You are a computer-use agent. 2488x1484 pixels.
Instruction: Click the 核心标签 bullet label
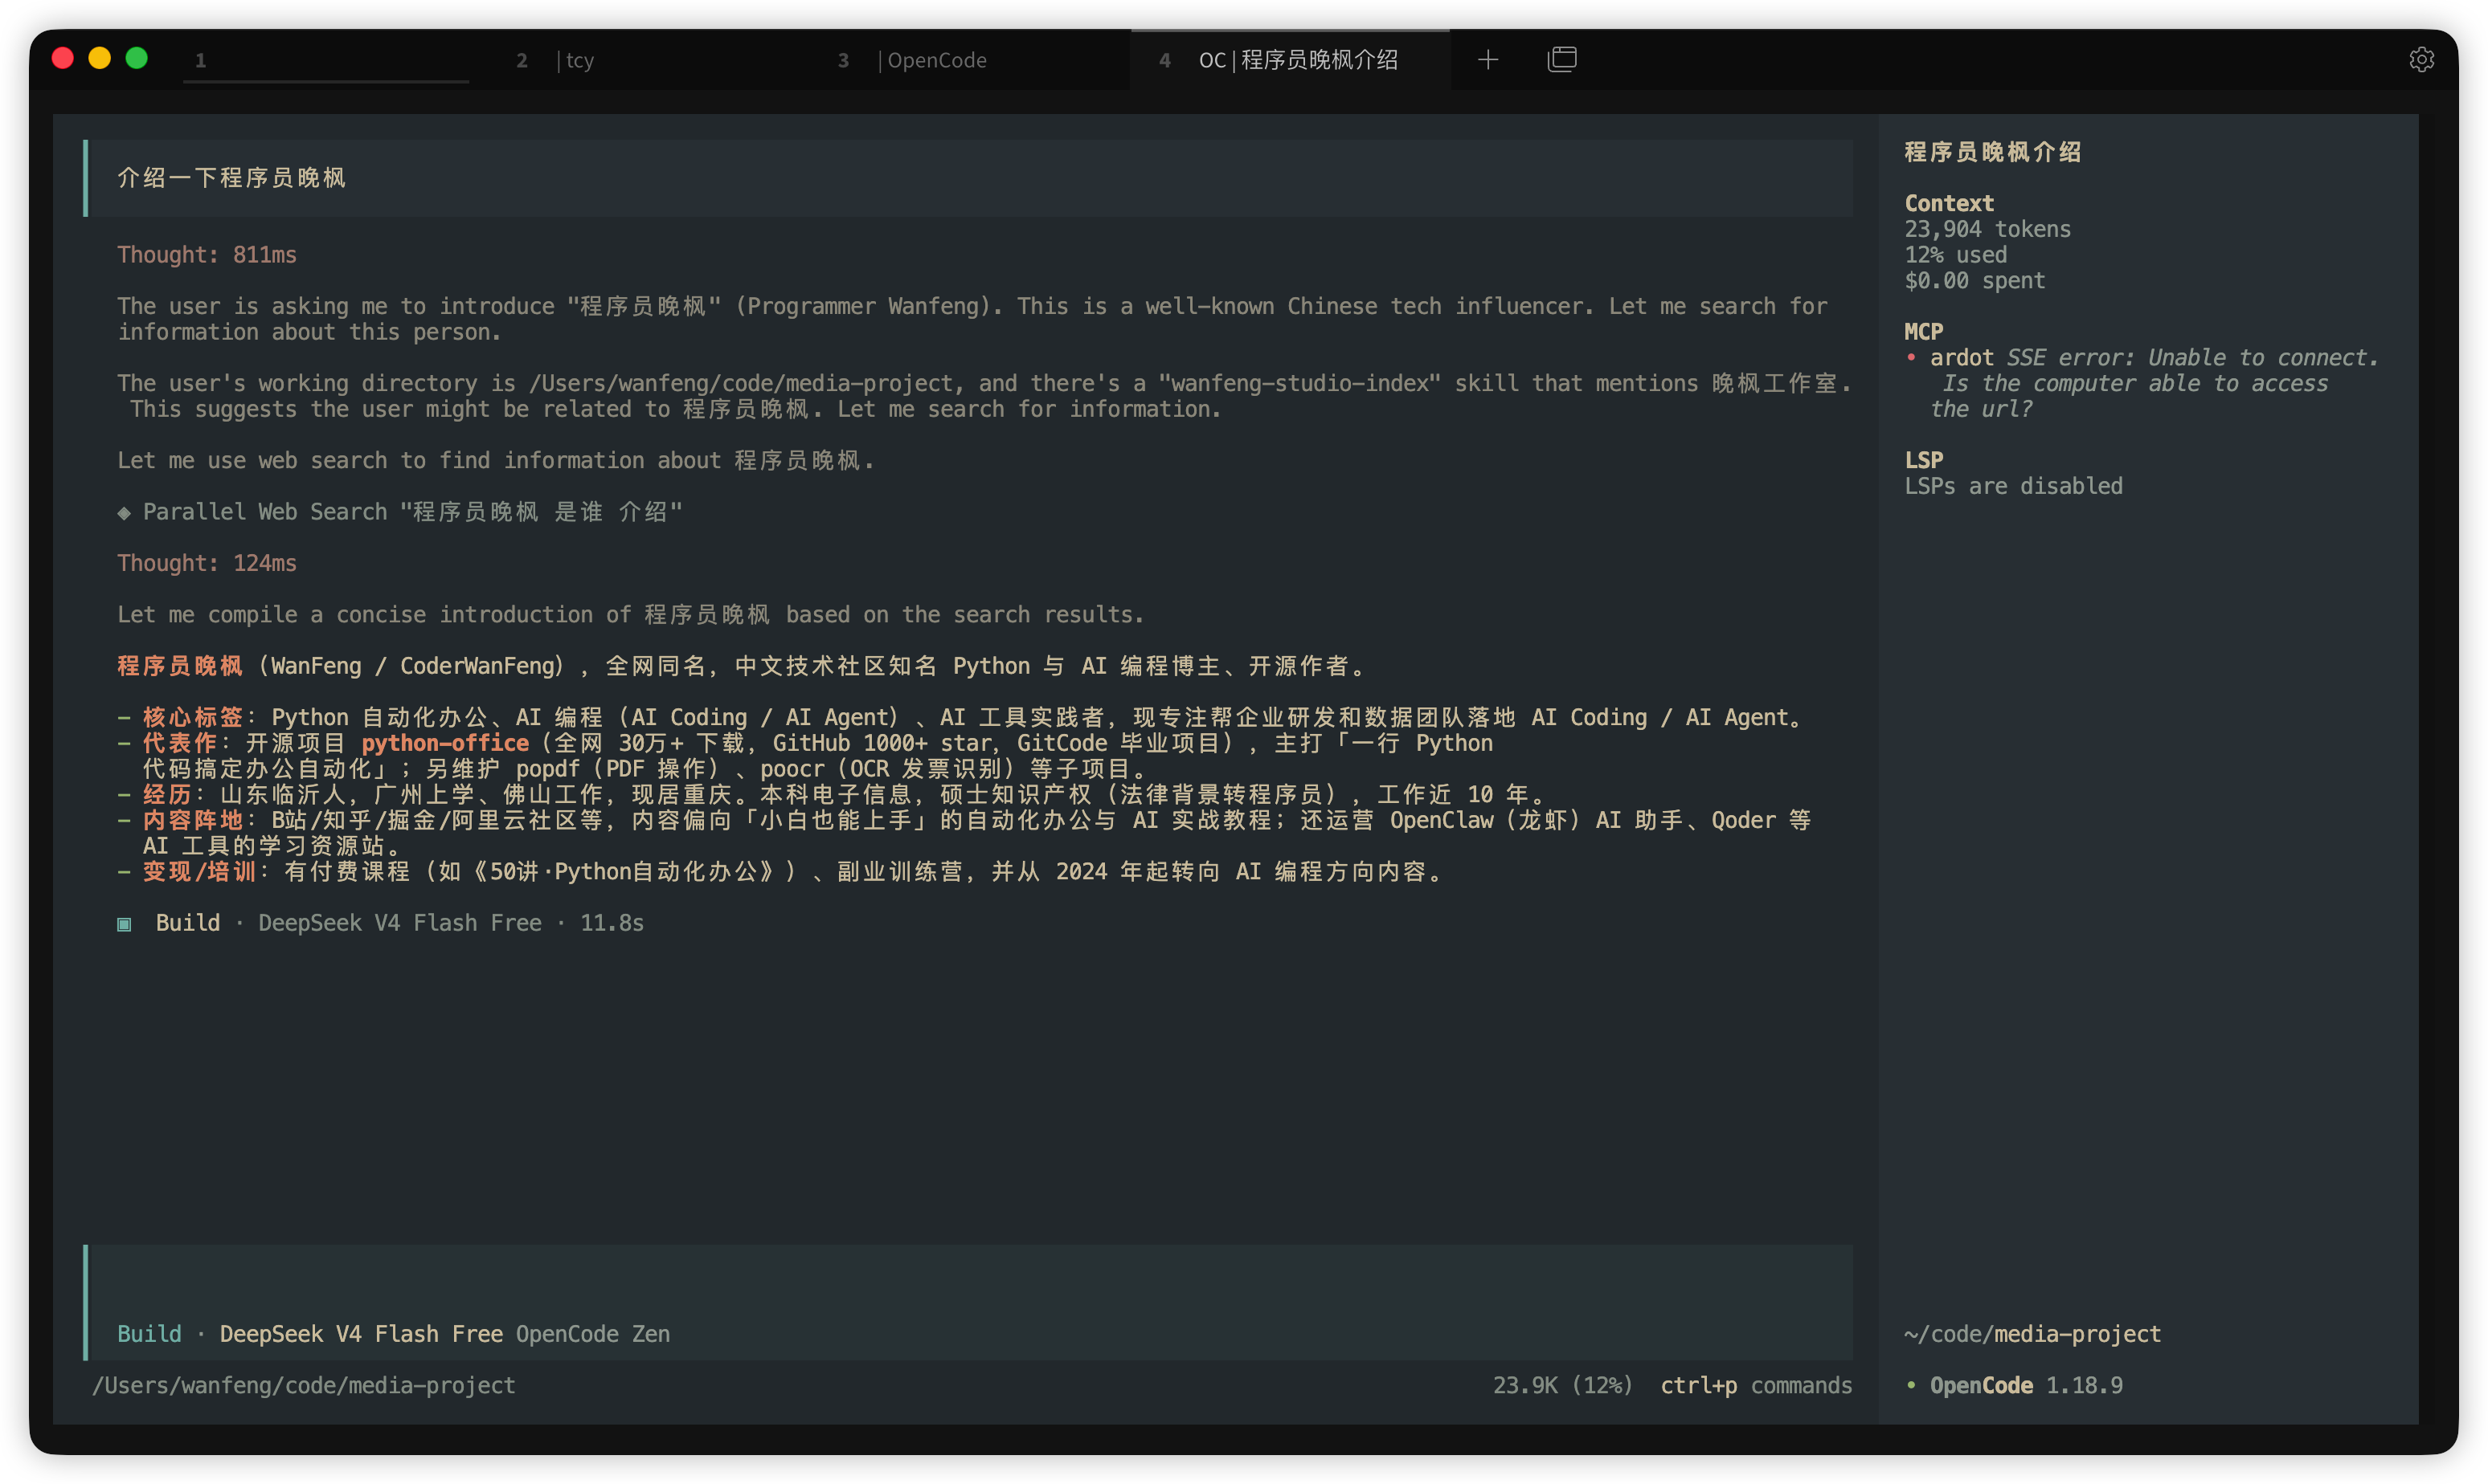[193, 717]
